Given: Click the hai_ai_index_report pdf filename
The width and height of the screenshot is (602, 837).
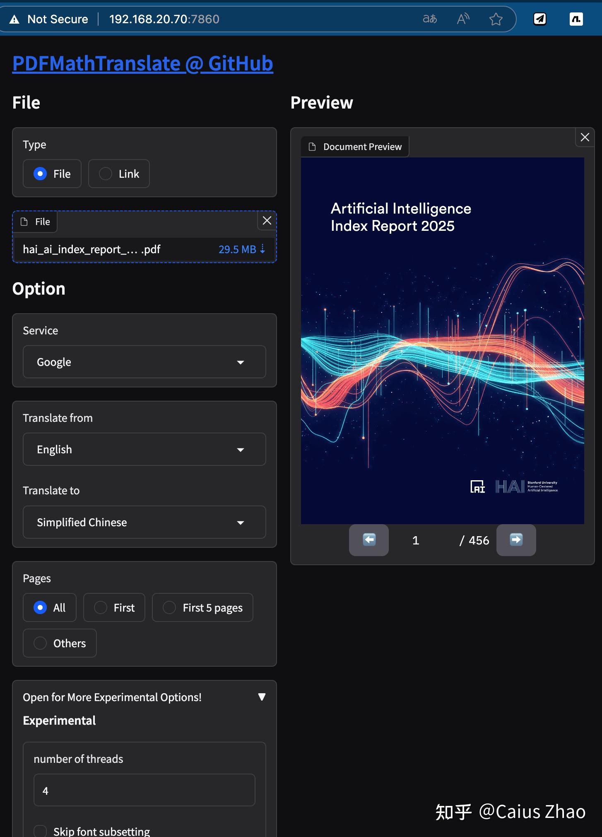Looking at the screenshot, I should [92, 249].
